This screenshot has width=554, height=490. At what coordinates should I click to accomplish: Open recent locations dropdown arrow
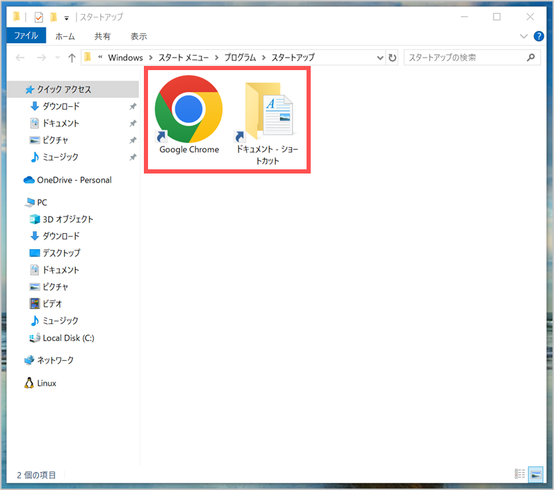click(58, 58)
